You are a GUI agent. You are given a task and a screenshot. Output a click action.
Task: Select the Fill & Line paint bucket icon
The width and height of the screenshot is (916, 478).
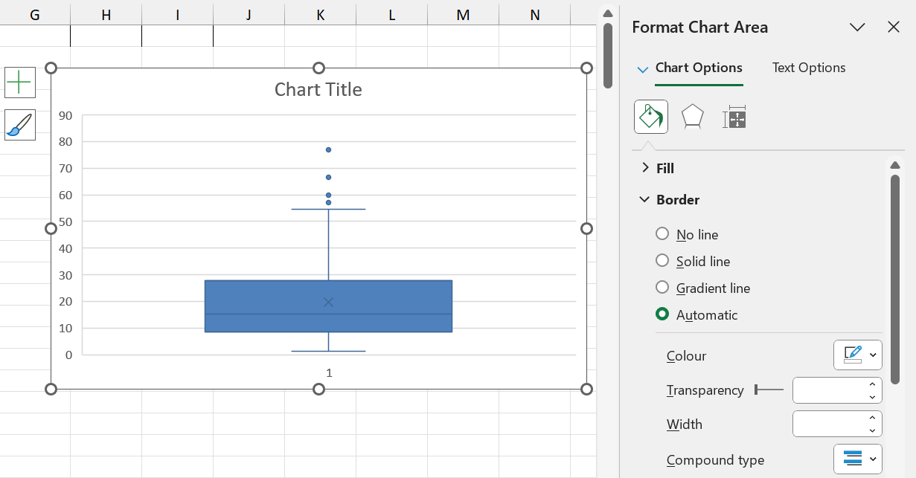(x=650, y=117)
